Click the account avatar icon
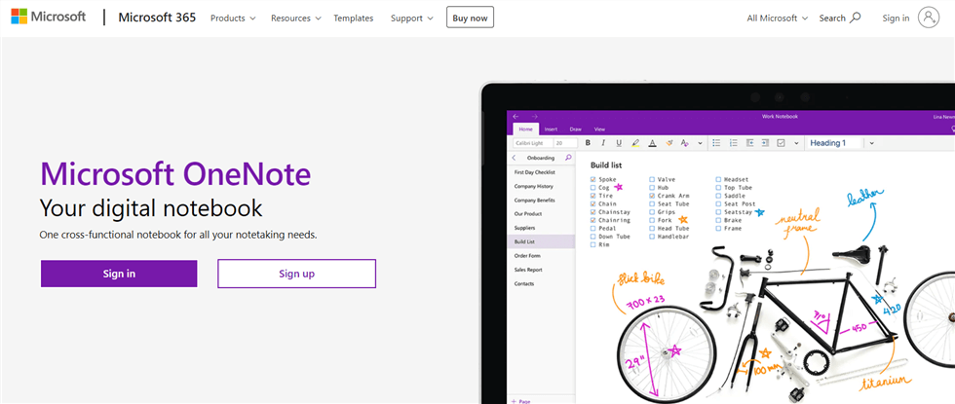The height and width of the screenshot is (404, 955). (929, 18)
